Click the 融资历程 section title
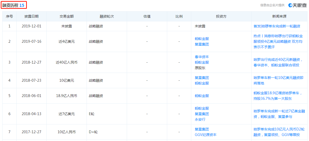This screenshot has height=141, width=309. pos(11,5)
